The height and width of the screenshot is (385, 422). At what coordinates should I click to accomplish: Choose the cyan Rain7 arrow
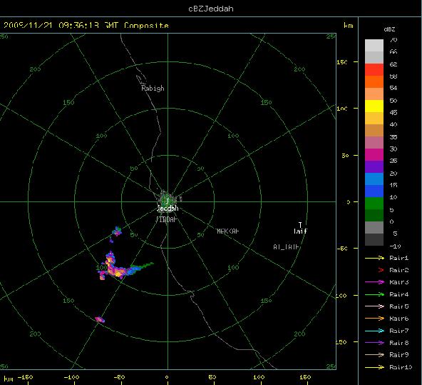click(374, 331)
